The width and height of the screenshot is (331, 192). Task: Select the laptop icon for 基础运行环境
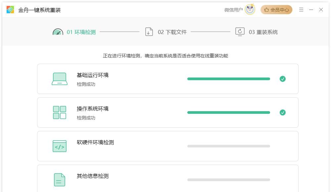coord(59,79)
